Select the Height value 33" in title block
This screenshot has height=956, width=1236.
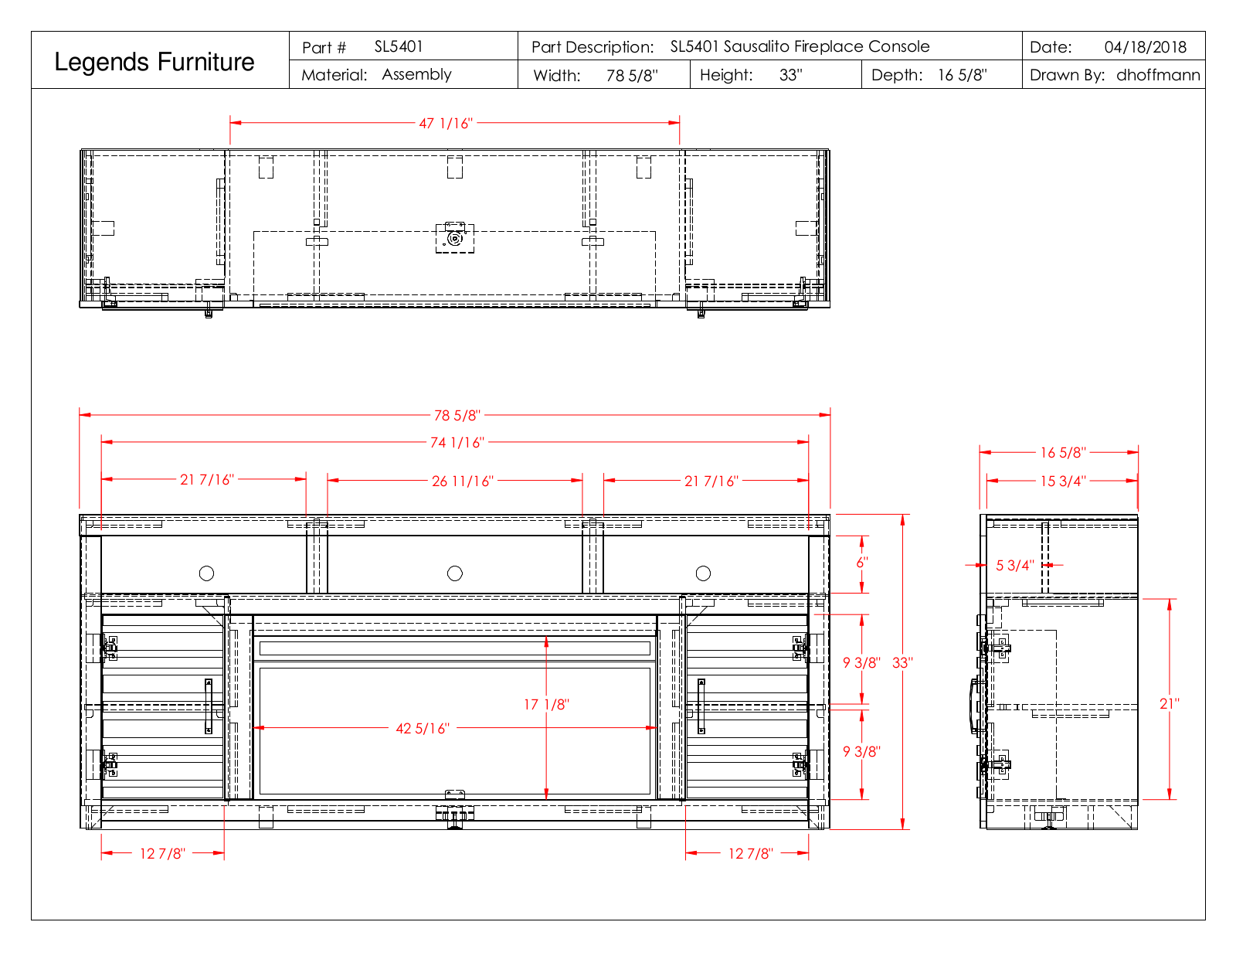(791, 75)
